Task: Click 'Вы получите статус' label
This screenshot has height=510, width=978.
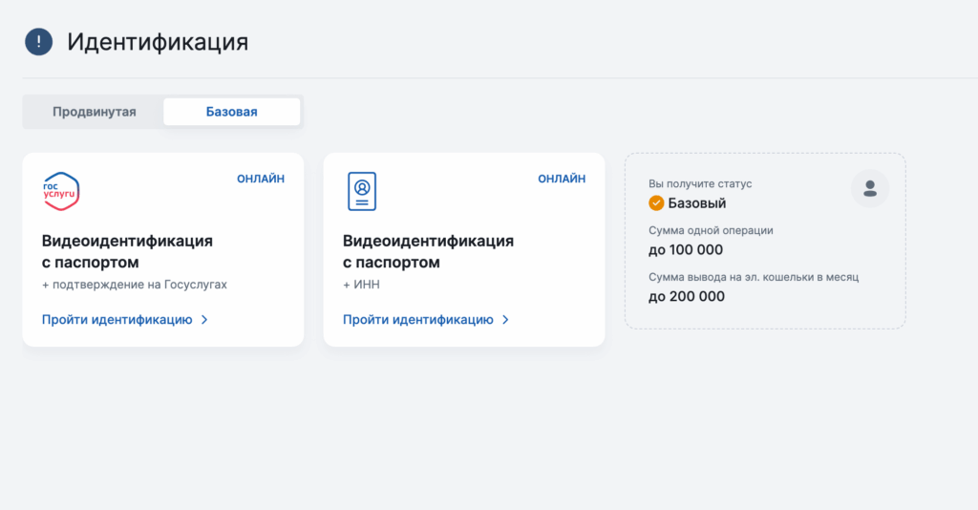Action: tap(700, 184)
